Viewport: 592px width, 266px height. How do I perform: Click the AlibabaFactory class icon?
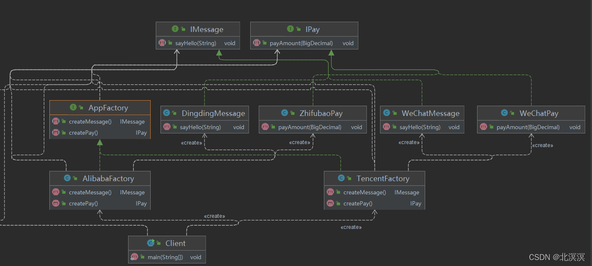point(67,178)
